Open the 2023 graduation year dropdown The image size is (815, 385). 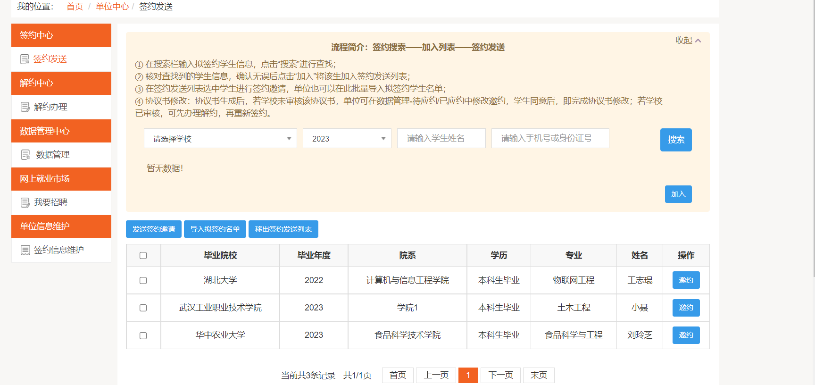[x=347, y=139]
